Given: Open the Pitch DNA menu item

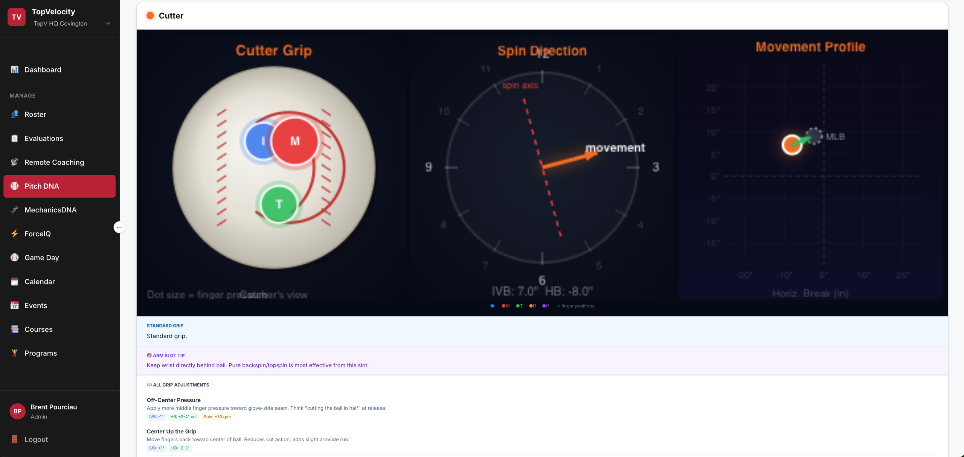Looking at the screenshot, I should (59, 186).
